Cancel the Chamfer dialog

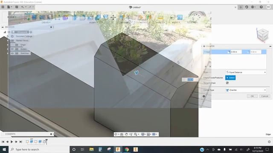(264, 96)
